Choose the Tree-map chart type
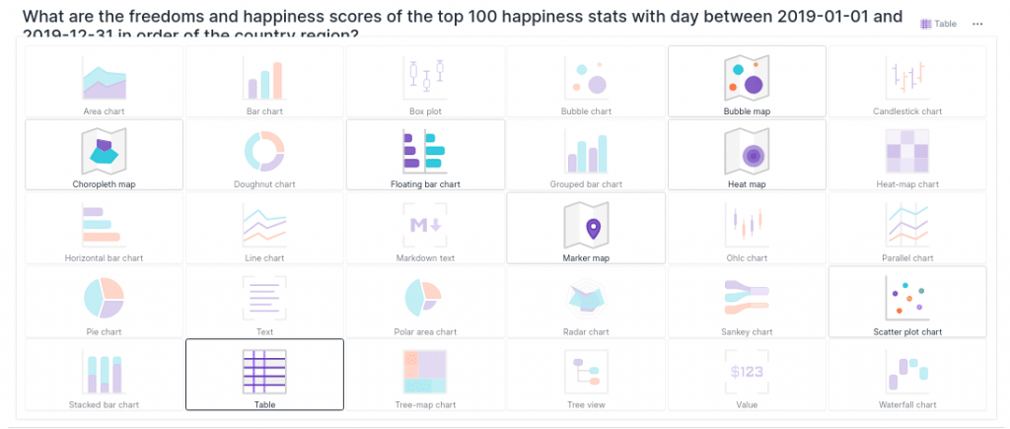Image resolution: width=1010 pixels, height=429 pixels. [425, 374]
